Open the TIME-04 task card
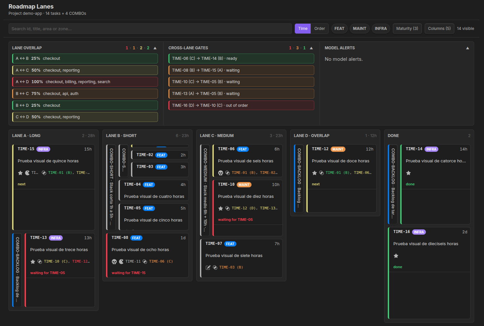Image resolution: width=484 pixels, height=326 pixels. 154,190
